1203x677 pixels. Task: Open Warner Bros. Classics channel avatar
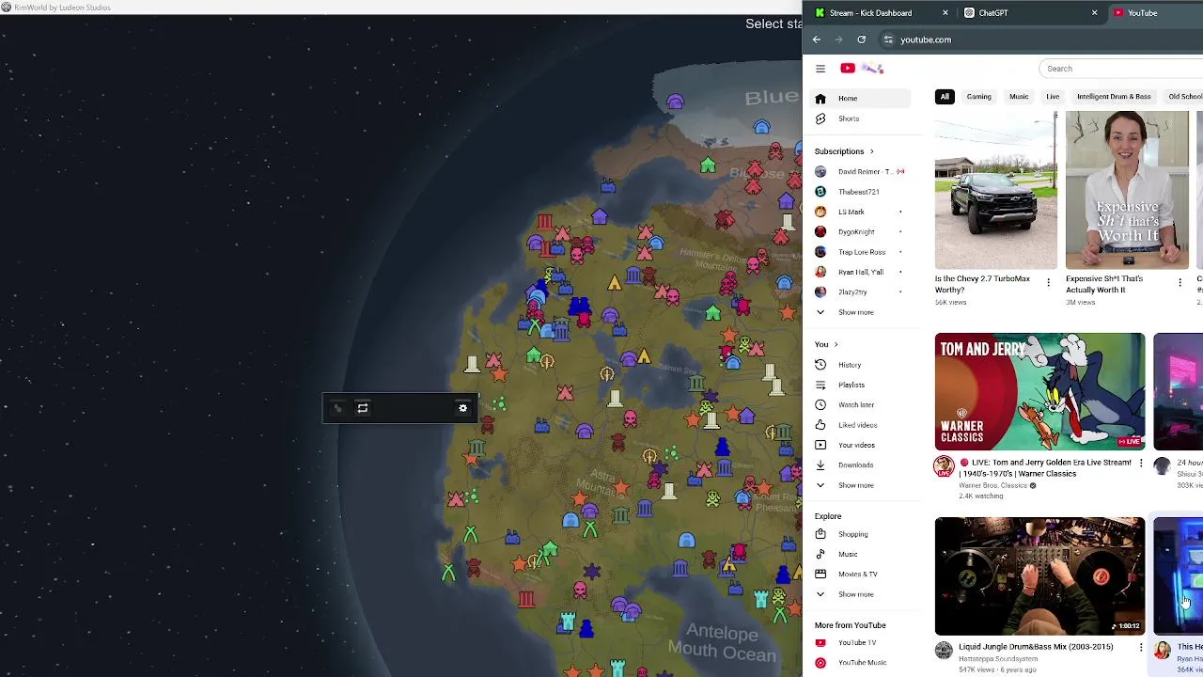point(944,466)
